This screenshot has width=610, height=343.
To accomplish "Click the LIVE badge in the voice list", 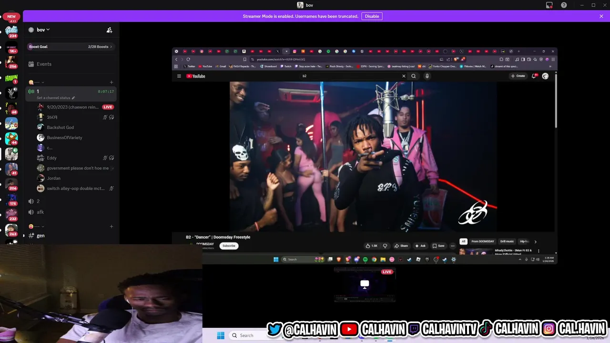I will [108, 107].
